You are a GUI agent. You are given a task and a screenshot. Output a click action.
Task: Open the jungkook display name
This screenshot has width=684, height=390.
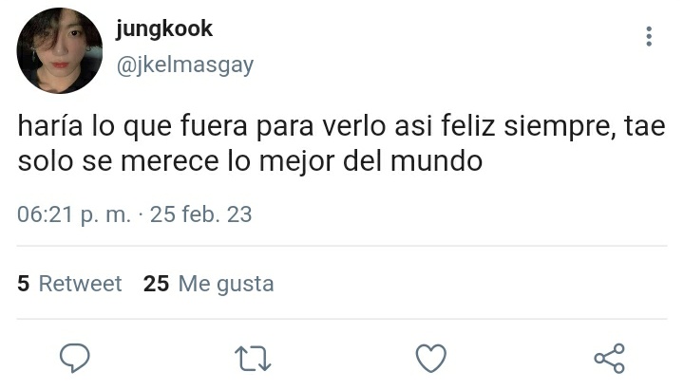[x=164, y=28]
